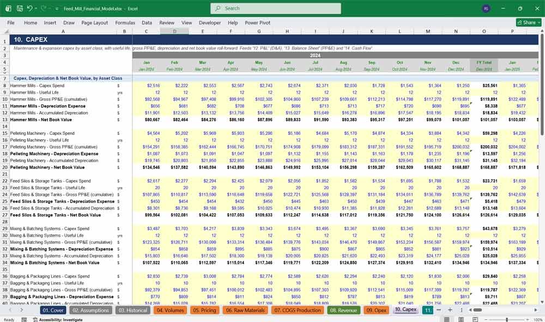Click the 100% zoom level label
545x322 pixels.
pos(538,320)
